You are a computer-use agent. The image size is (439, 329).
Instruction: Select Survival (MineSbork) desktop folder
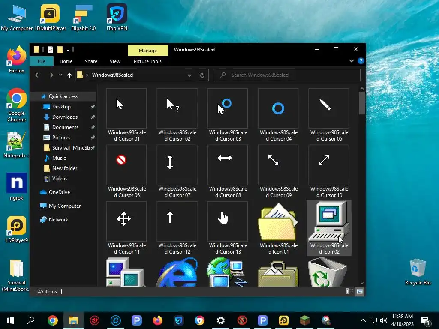pyautogui.click(x=17, y=276)
